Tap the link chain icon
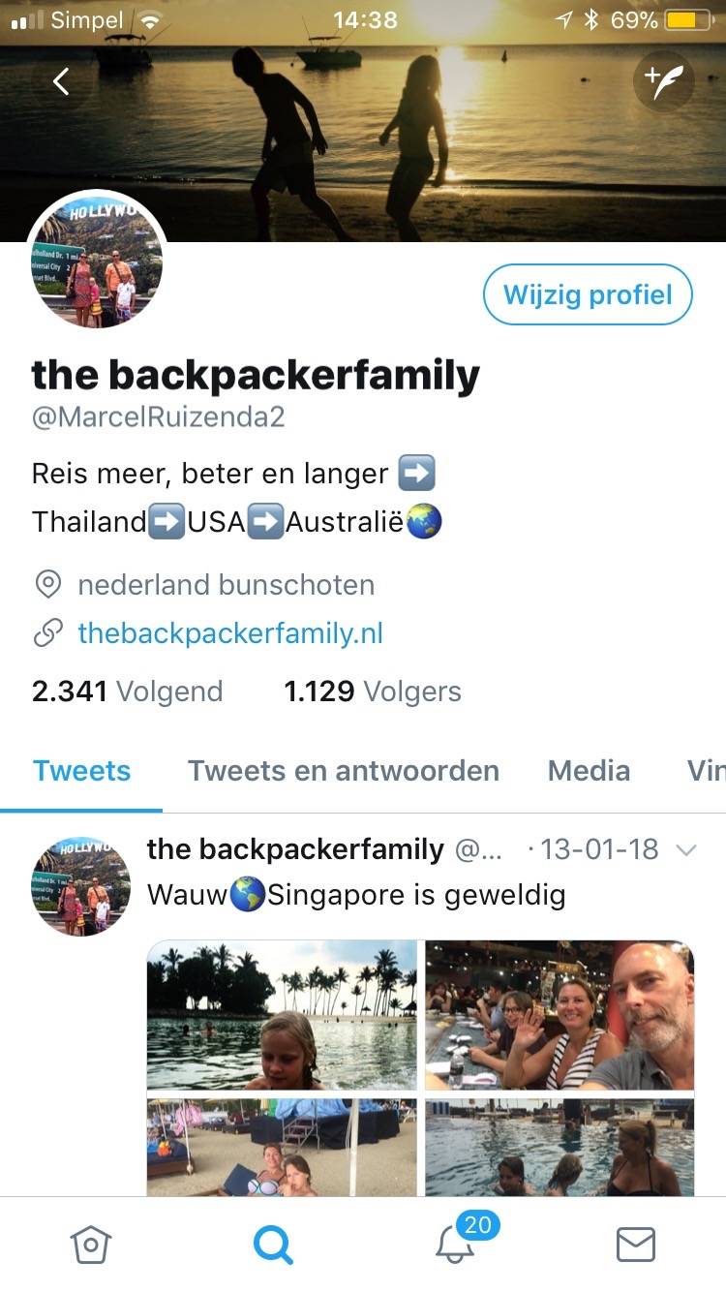The height and width of the screenshot is (1292, 726). (47, 633)
